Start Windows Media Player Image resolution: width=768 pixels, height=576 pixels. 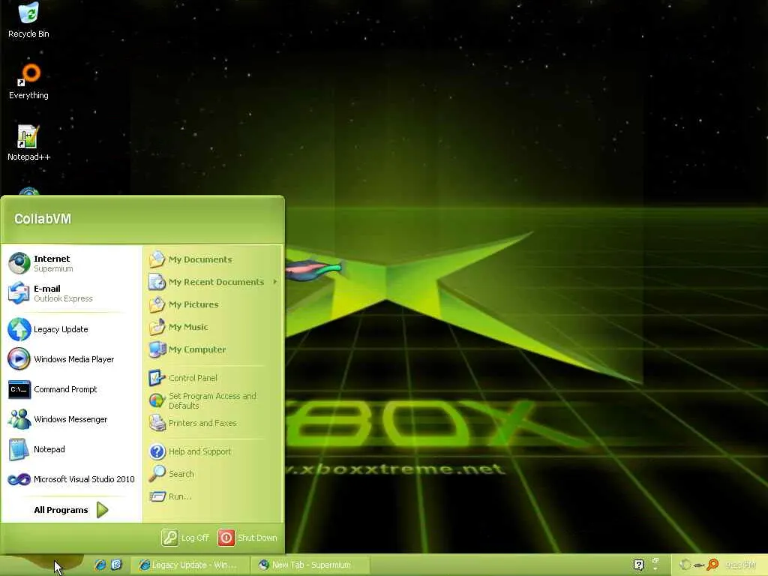point(71,359)
